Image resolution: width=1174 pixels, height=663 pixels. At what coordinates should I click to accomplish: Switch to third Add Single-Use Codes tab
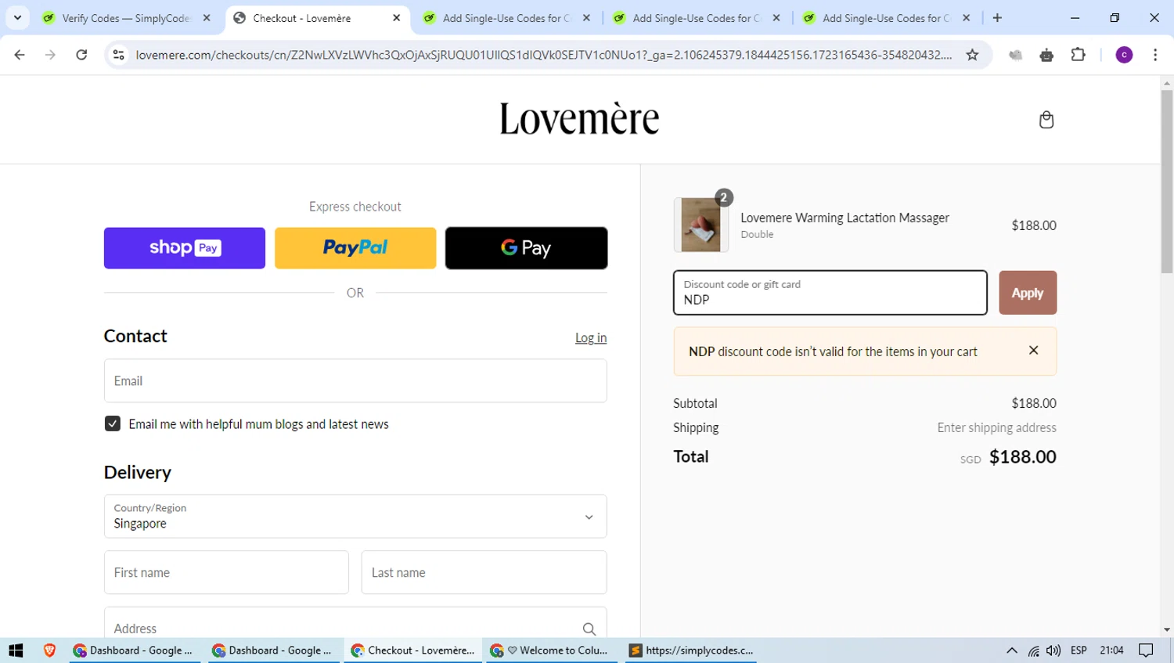click(887, 17)
